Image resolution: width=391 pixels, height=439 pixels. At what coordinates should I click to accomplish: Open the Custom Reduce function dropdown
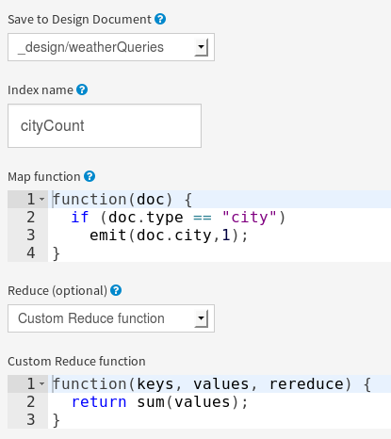click(111, 318)
